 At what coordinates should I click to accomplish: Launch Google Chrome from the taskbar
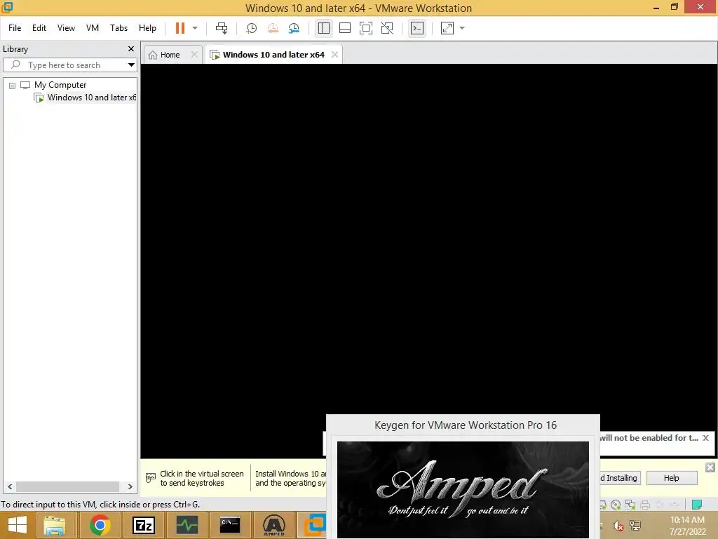click(100, 525)
